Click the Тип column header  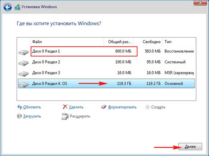(x=179, y=42)
